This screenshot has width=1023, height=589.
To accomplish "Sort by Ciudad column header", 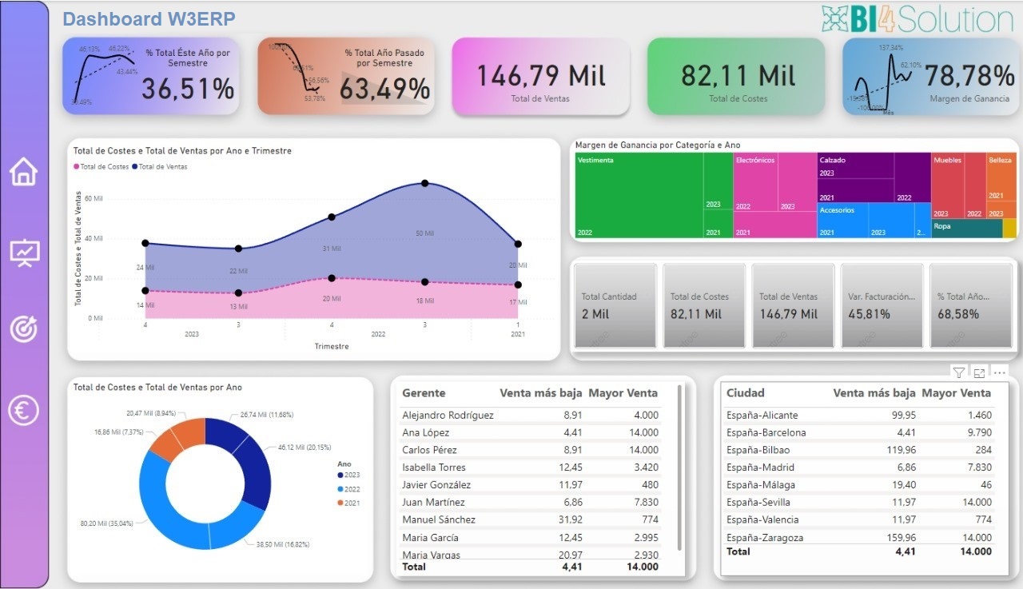I will click(x=746, y=393).
